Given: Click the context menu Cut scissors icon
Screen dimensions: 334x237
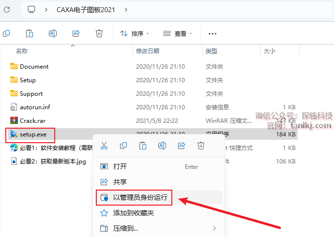Looking at the screenshot, I should (x=104, y=146).
